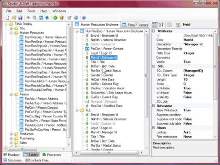
Task: Expand the Production folder
Action: (11, 134)
